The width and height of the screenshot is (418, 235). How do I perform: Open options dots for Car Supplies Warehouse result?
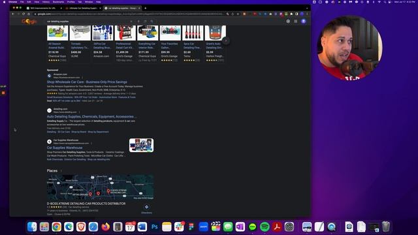pyautogui.click(x=91, y=144)
